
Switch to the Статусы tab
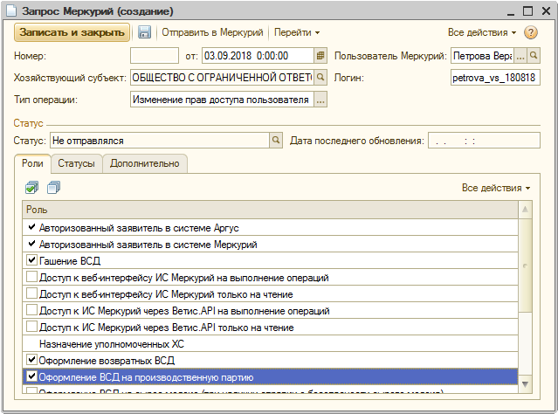point(76,163)
